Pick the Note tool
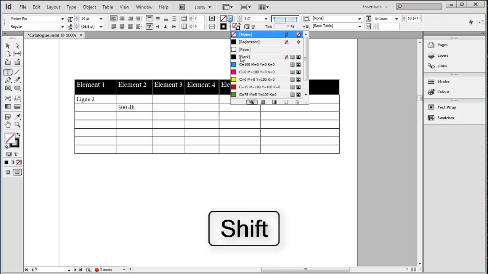The image size is (488, 274). coord(8,117)
